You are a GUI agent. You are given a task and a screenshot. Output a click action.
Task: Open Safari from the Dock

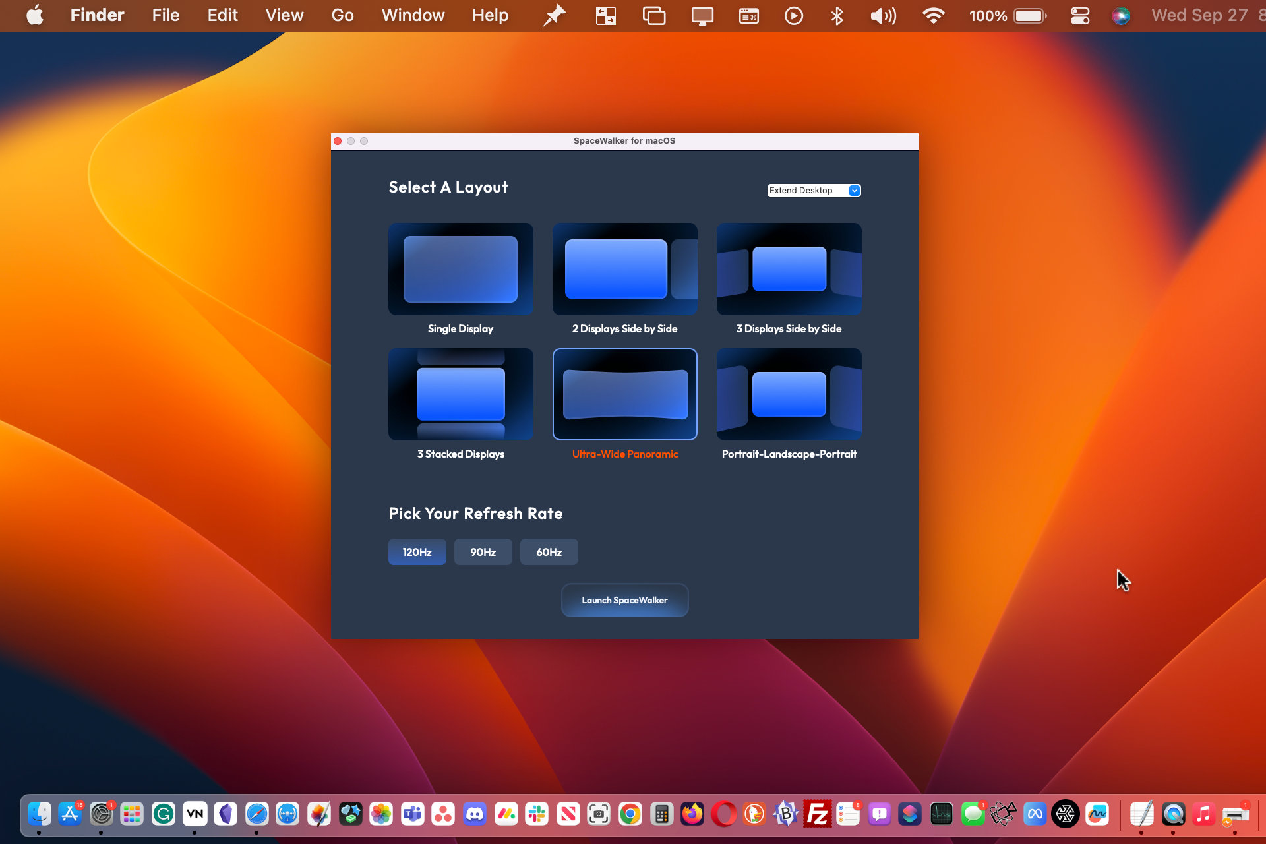pos(256,814)
